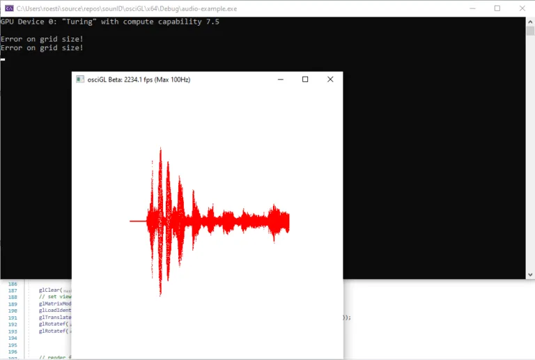Close the osciGL Beta window
535x360 pixels.
point(330,79)
